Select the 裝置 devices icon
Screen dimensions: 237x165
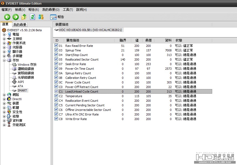pos(9,103)
